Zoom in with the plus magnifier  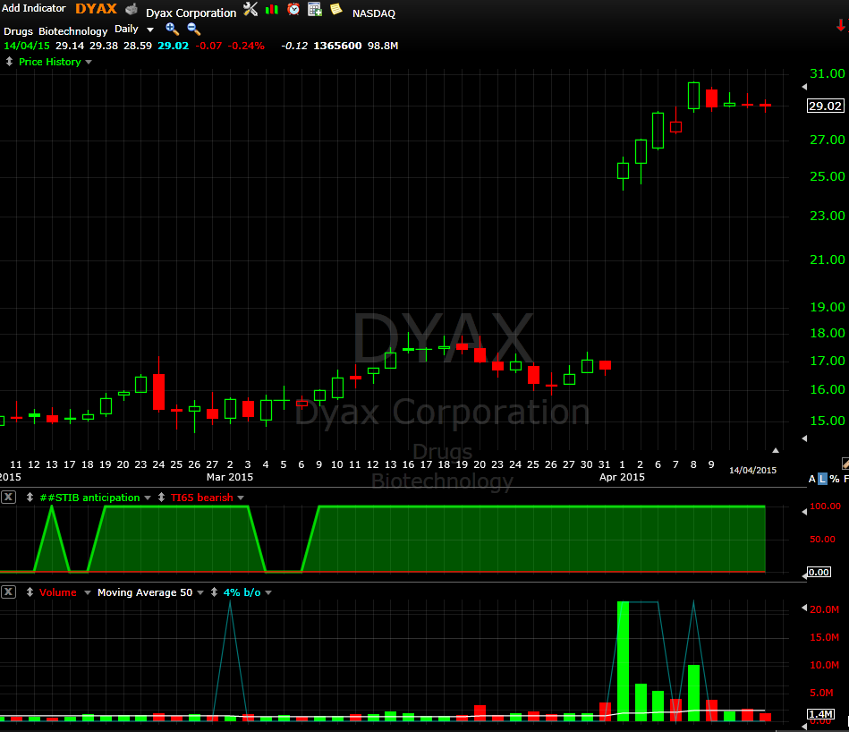click(x=172, y=30)
